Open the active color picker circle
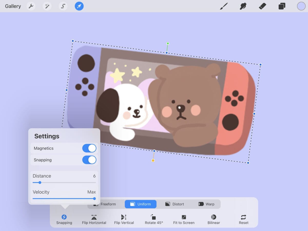The image size is (308, 231). click(301, 6)
